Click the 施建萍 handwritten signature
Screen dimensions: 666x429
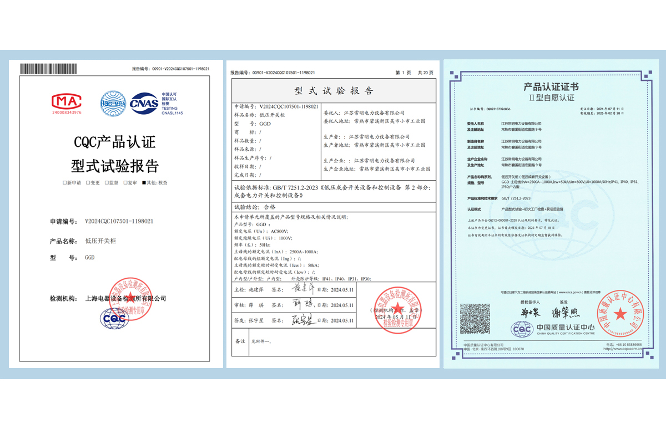point(303,289)
